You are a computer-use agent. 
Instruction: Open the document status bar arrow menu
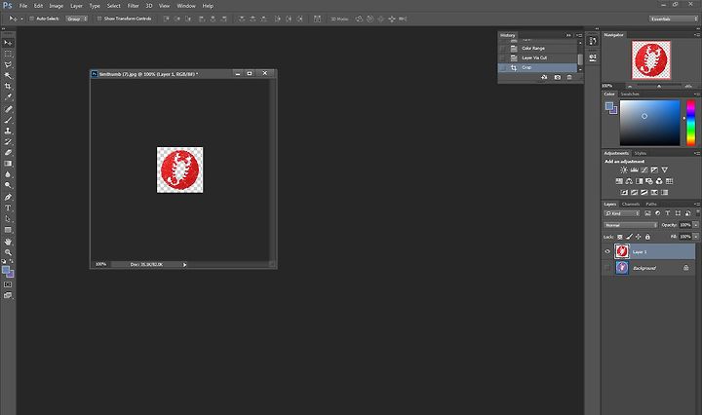click(x=184, y=265)
